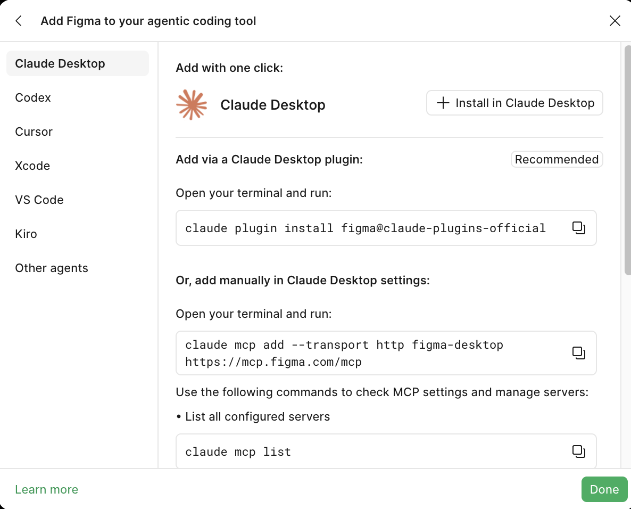
Task: Copy the claude mcp add command
Action: [579, 353]
